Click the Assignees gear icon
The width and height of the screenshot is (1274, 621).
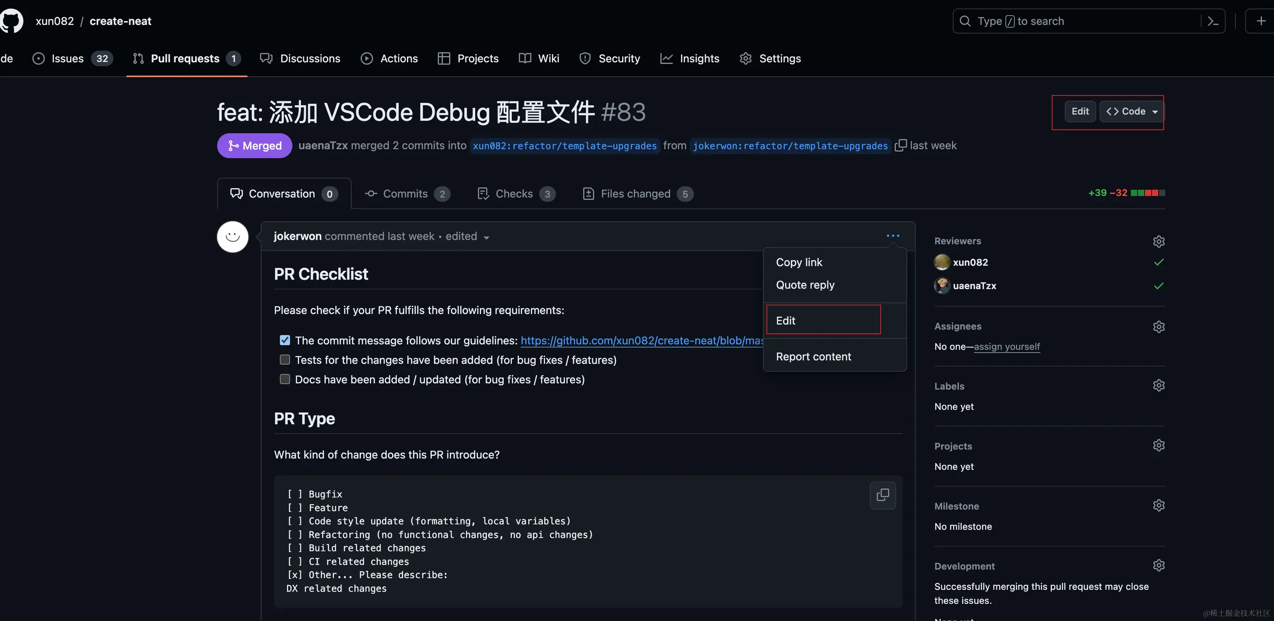(1158, 327)
